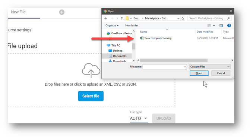Click navigation pane scroll up arrow
The width and height of the screenshot is (250, 139).
tap(134, 31)
